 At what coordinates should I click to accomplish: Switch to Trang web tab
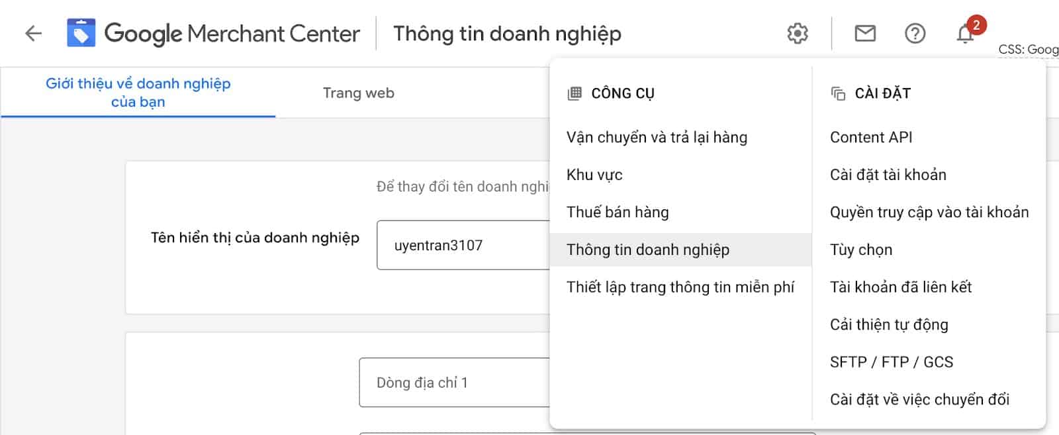[358, 93]
